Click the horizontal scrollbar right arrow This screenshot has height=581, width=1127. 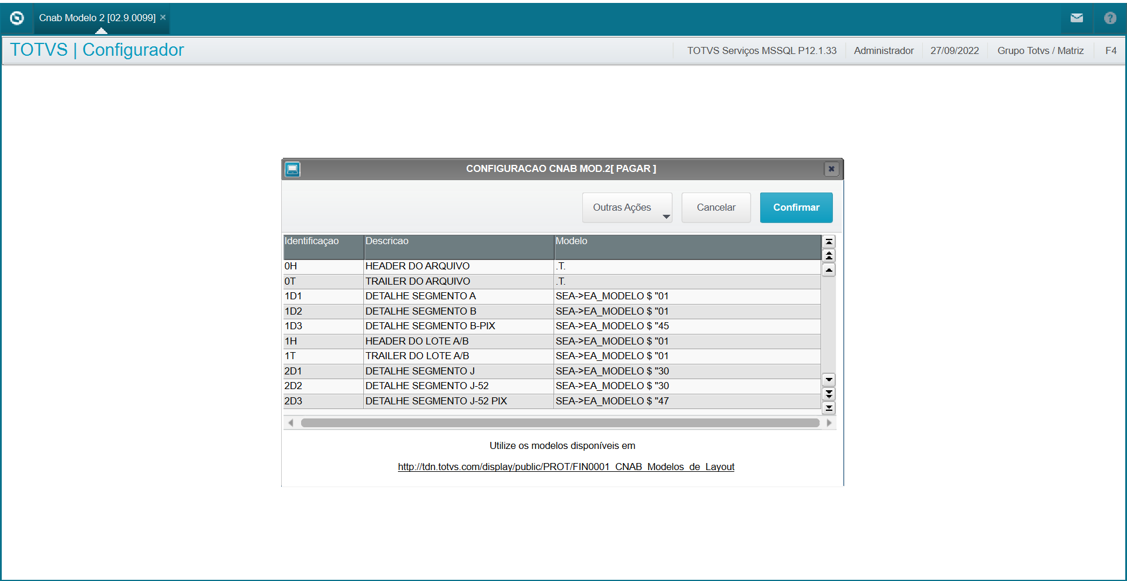[829, 423]
